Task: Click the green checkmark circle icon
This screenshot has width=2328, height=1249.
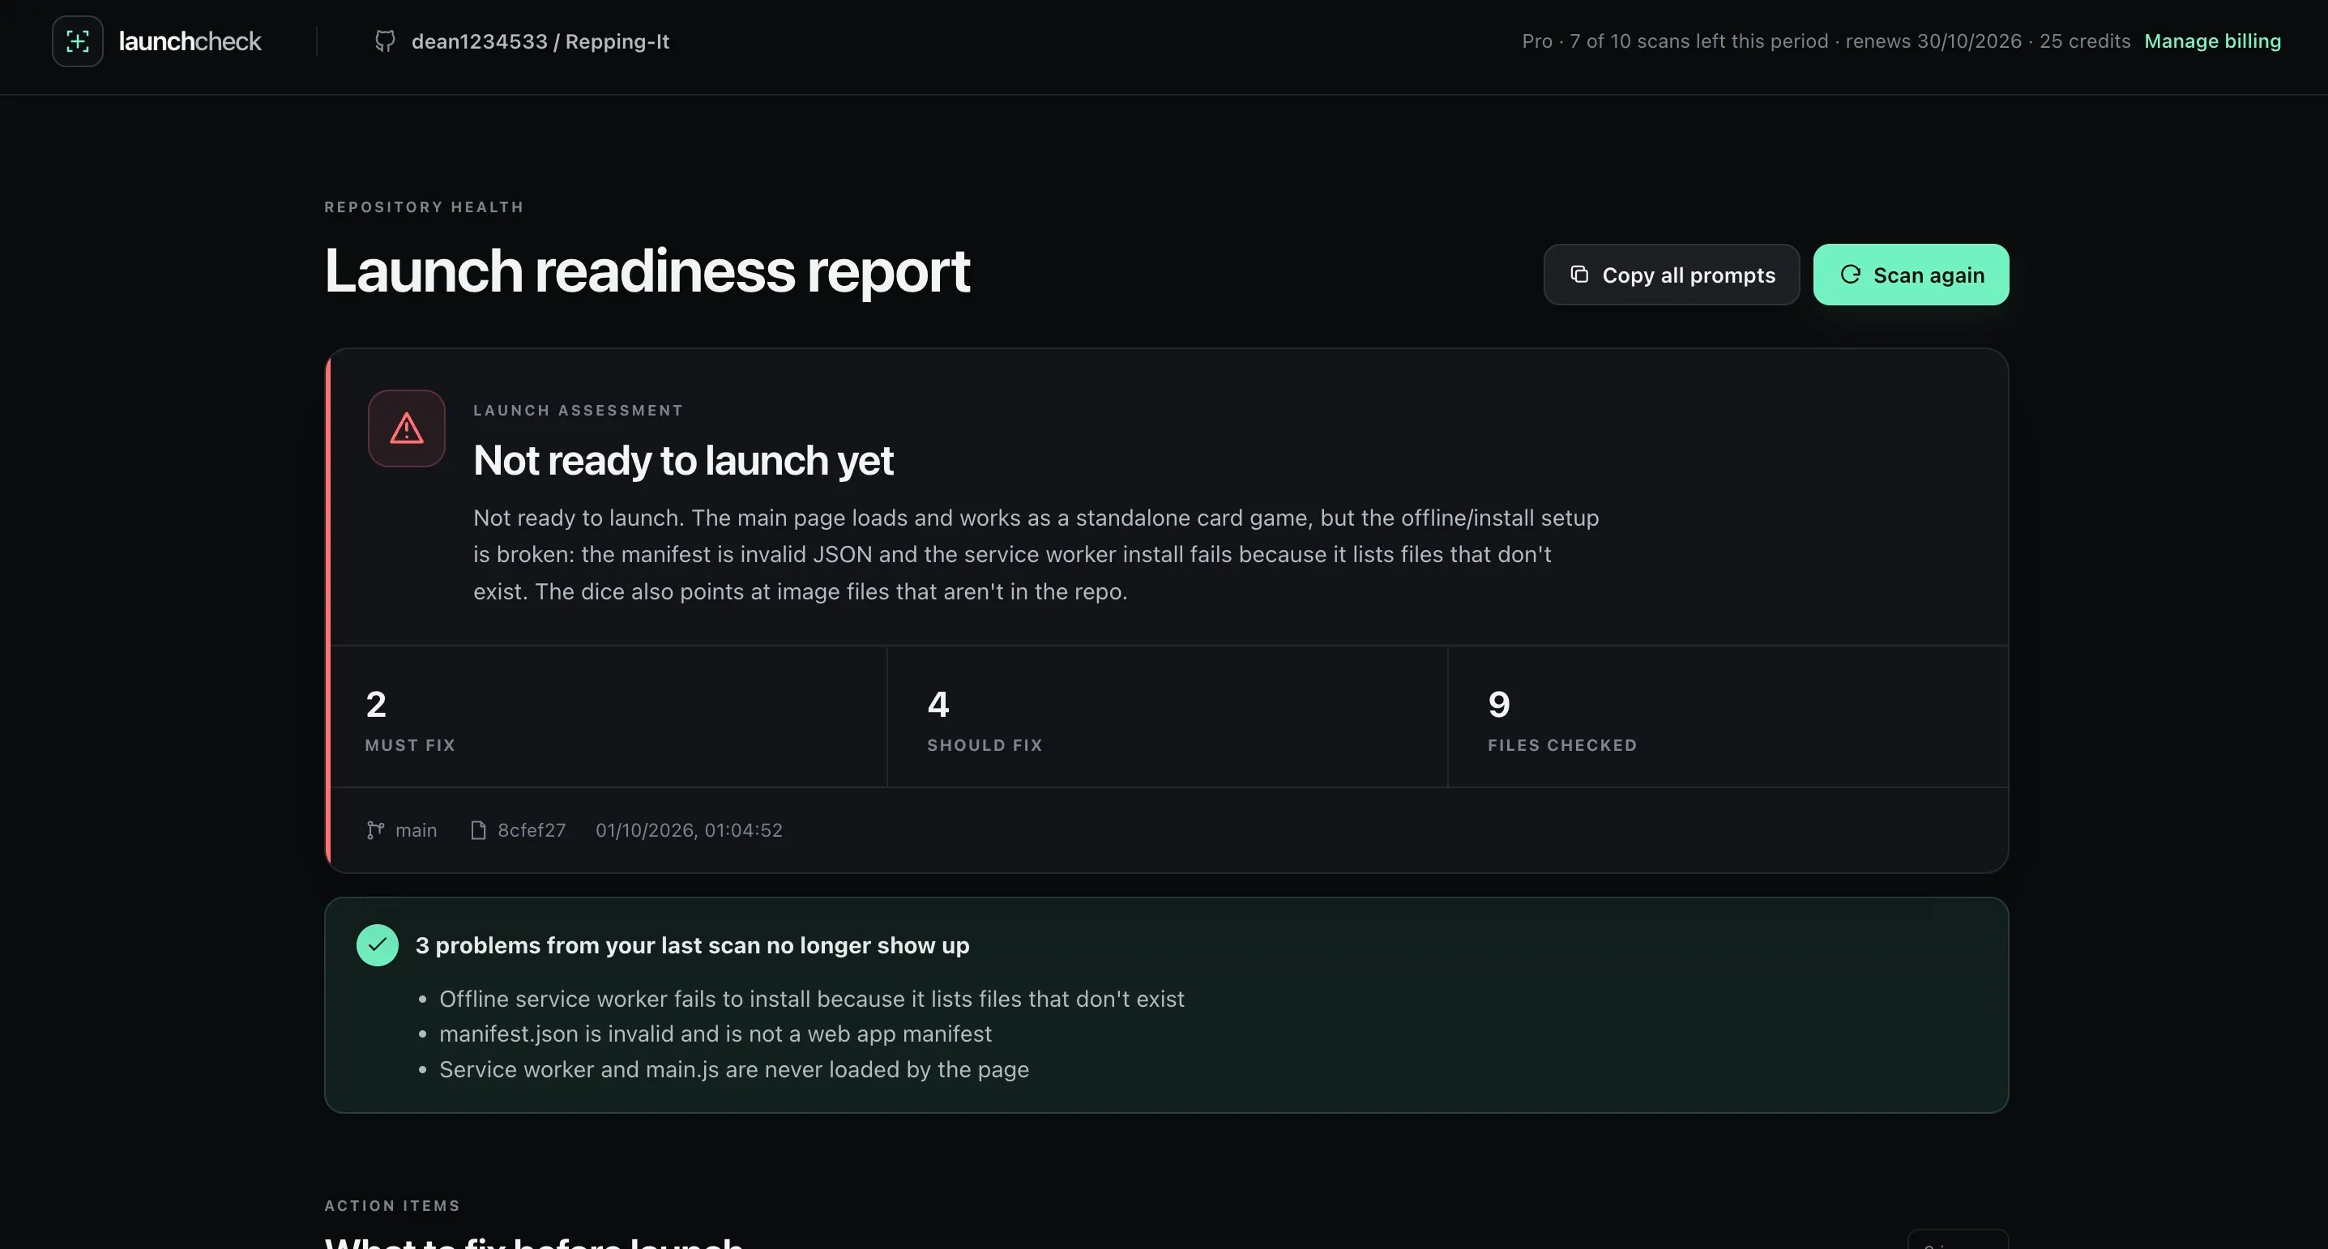Action: coord(378,945)
